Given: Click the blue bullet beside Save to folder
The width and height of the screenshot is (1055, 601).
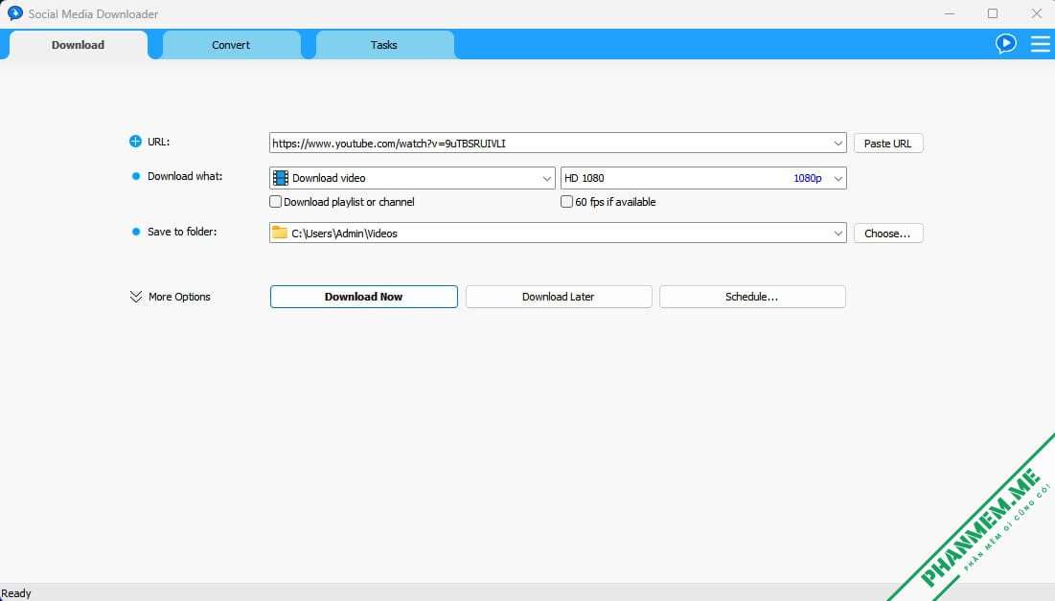Looking at the screenshot, I should click(x=136, y=232).
